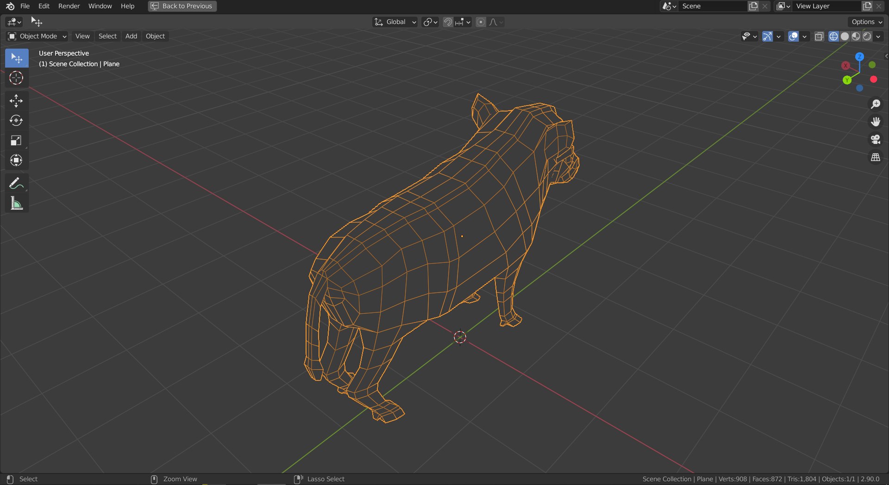The image size is (889, 485).
Task: Select the Transform tool
Action: coord(17,160)
